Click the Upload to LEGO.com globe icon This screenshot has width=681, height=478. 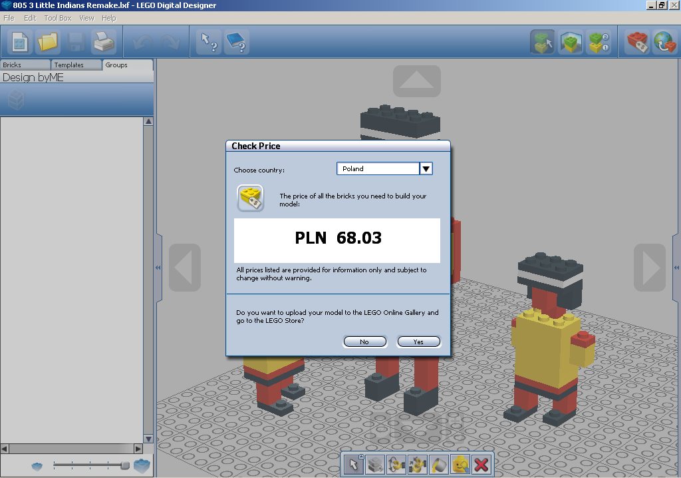pyautogui.click(x=664, y=42)
